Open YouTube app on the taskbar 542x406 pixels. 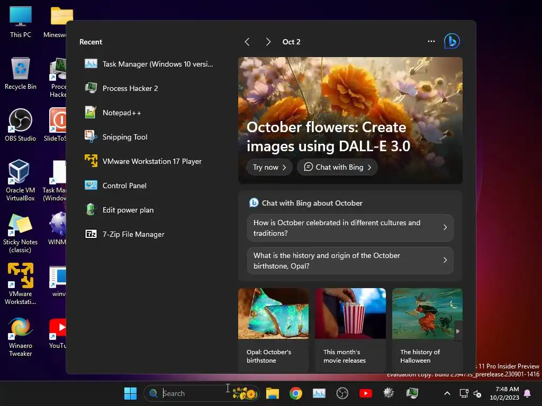(x=365, y=393)
